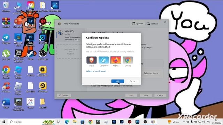Open the Top VPN desktop shortcut

point(43,39)
